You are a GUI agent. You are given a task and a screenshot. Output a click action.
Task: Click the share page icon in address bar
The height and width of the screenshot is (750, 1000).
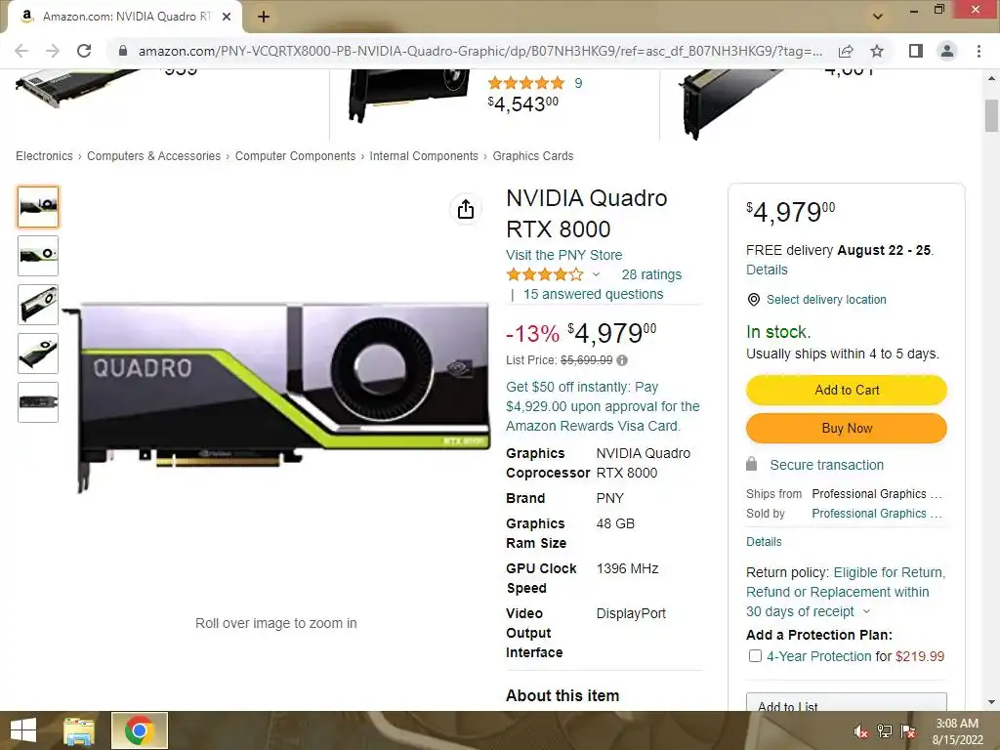coord(846,51)
